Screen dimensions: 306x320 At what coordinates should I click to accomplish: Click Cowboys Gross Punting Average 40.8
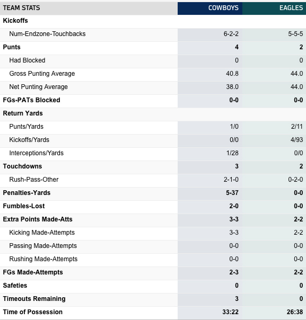click(x=232, y=74)
